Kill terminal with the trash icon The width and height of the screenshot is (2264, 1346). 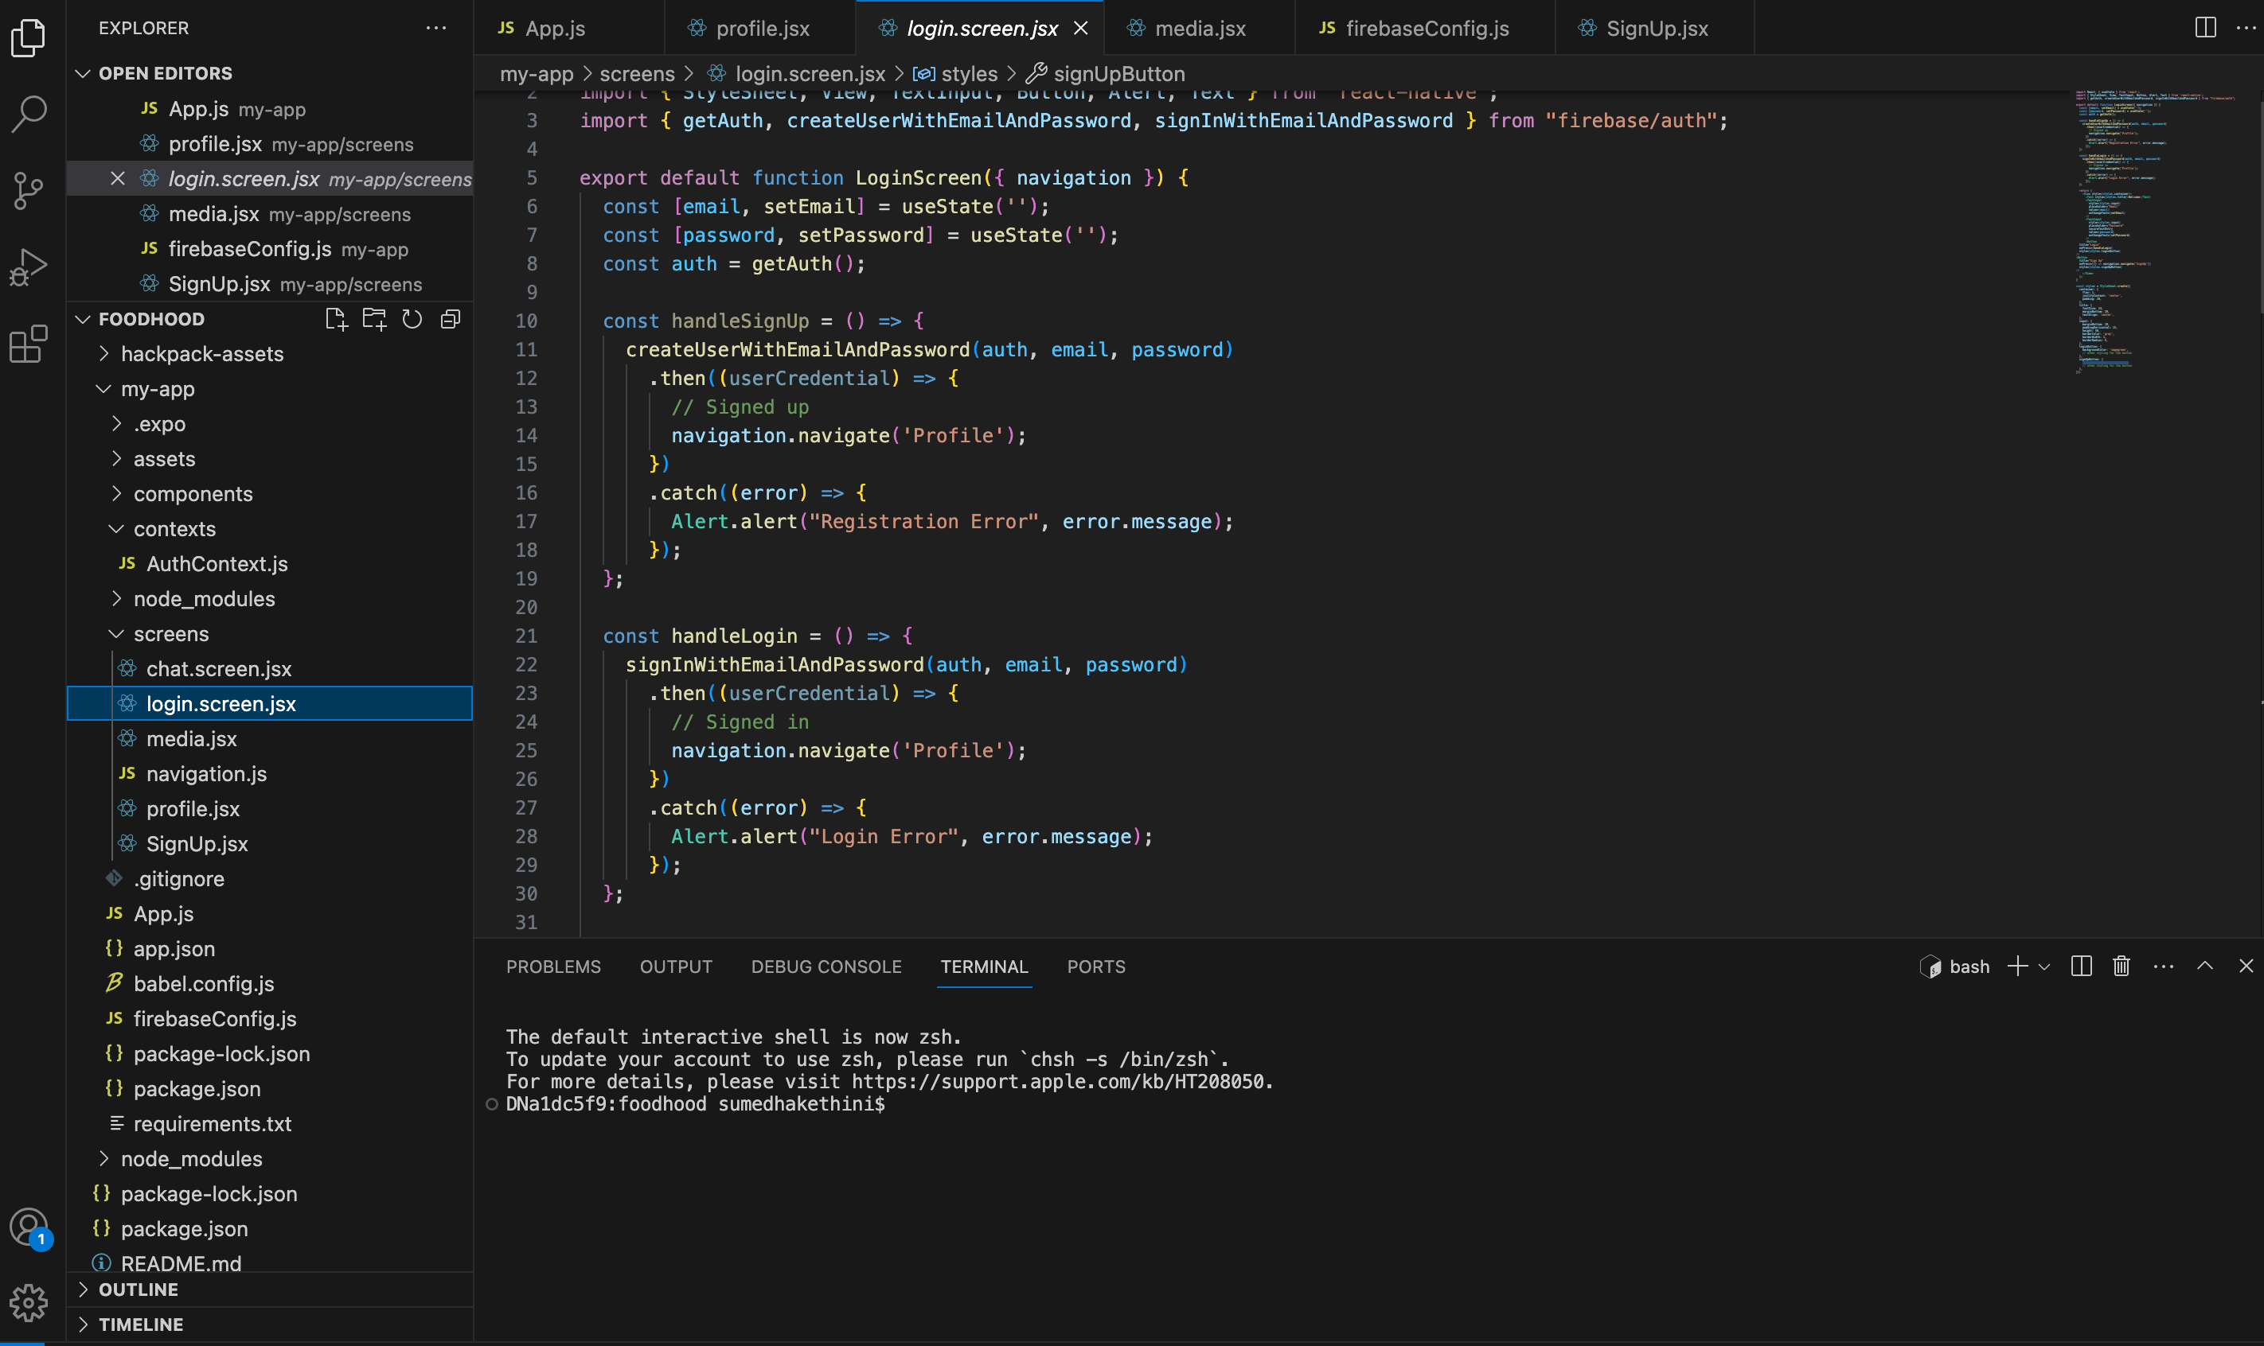pos(2121,967)
